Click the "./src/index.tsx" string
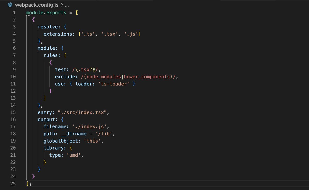The image size is (309, 190). click(82, 112)
